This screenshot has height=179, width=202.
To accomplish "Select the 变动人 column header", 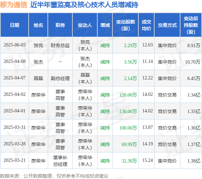I will click(x=85, y=25).
